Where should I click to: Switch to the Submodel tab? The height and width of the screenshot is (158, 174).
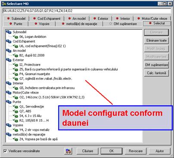16,19
